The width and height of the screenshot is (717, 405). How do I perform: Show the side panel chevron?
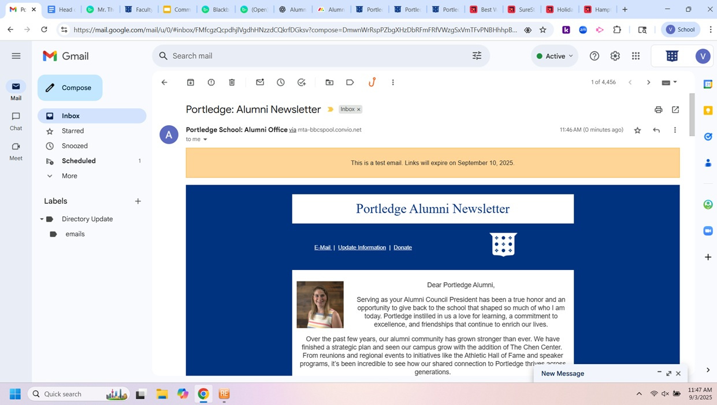[x=708, y=370]
